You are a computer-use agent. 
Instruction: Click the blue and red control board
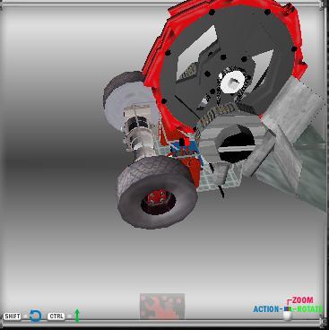pos(183,149)
